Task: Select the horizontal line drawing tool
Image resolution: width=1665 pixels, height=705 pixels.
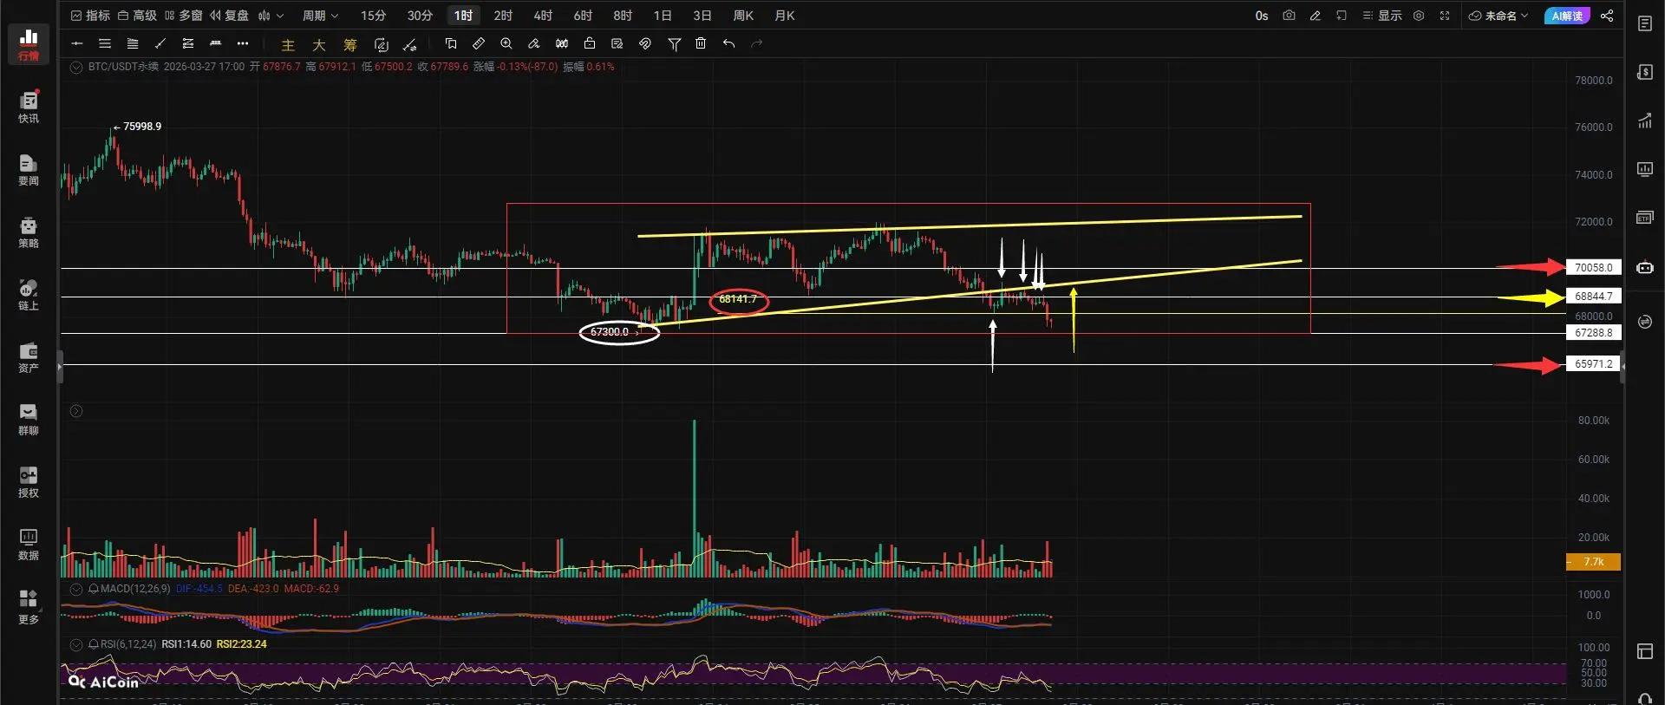Action: [x=77, y=43]
